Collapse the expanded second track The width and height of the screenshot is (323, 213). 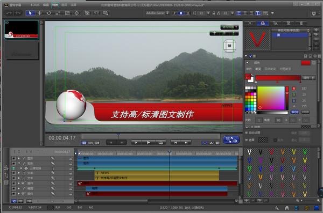coord(19,163)
